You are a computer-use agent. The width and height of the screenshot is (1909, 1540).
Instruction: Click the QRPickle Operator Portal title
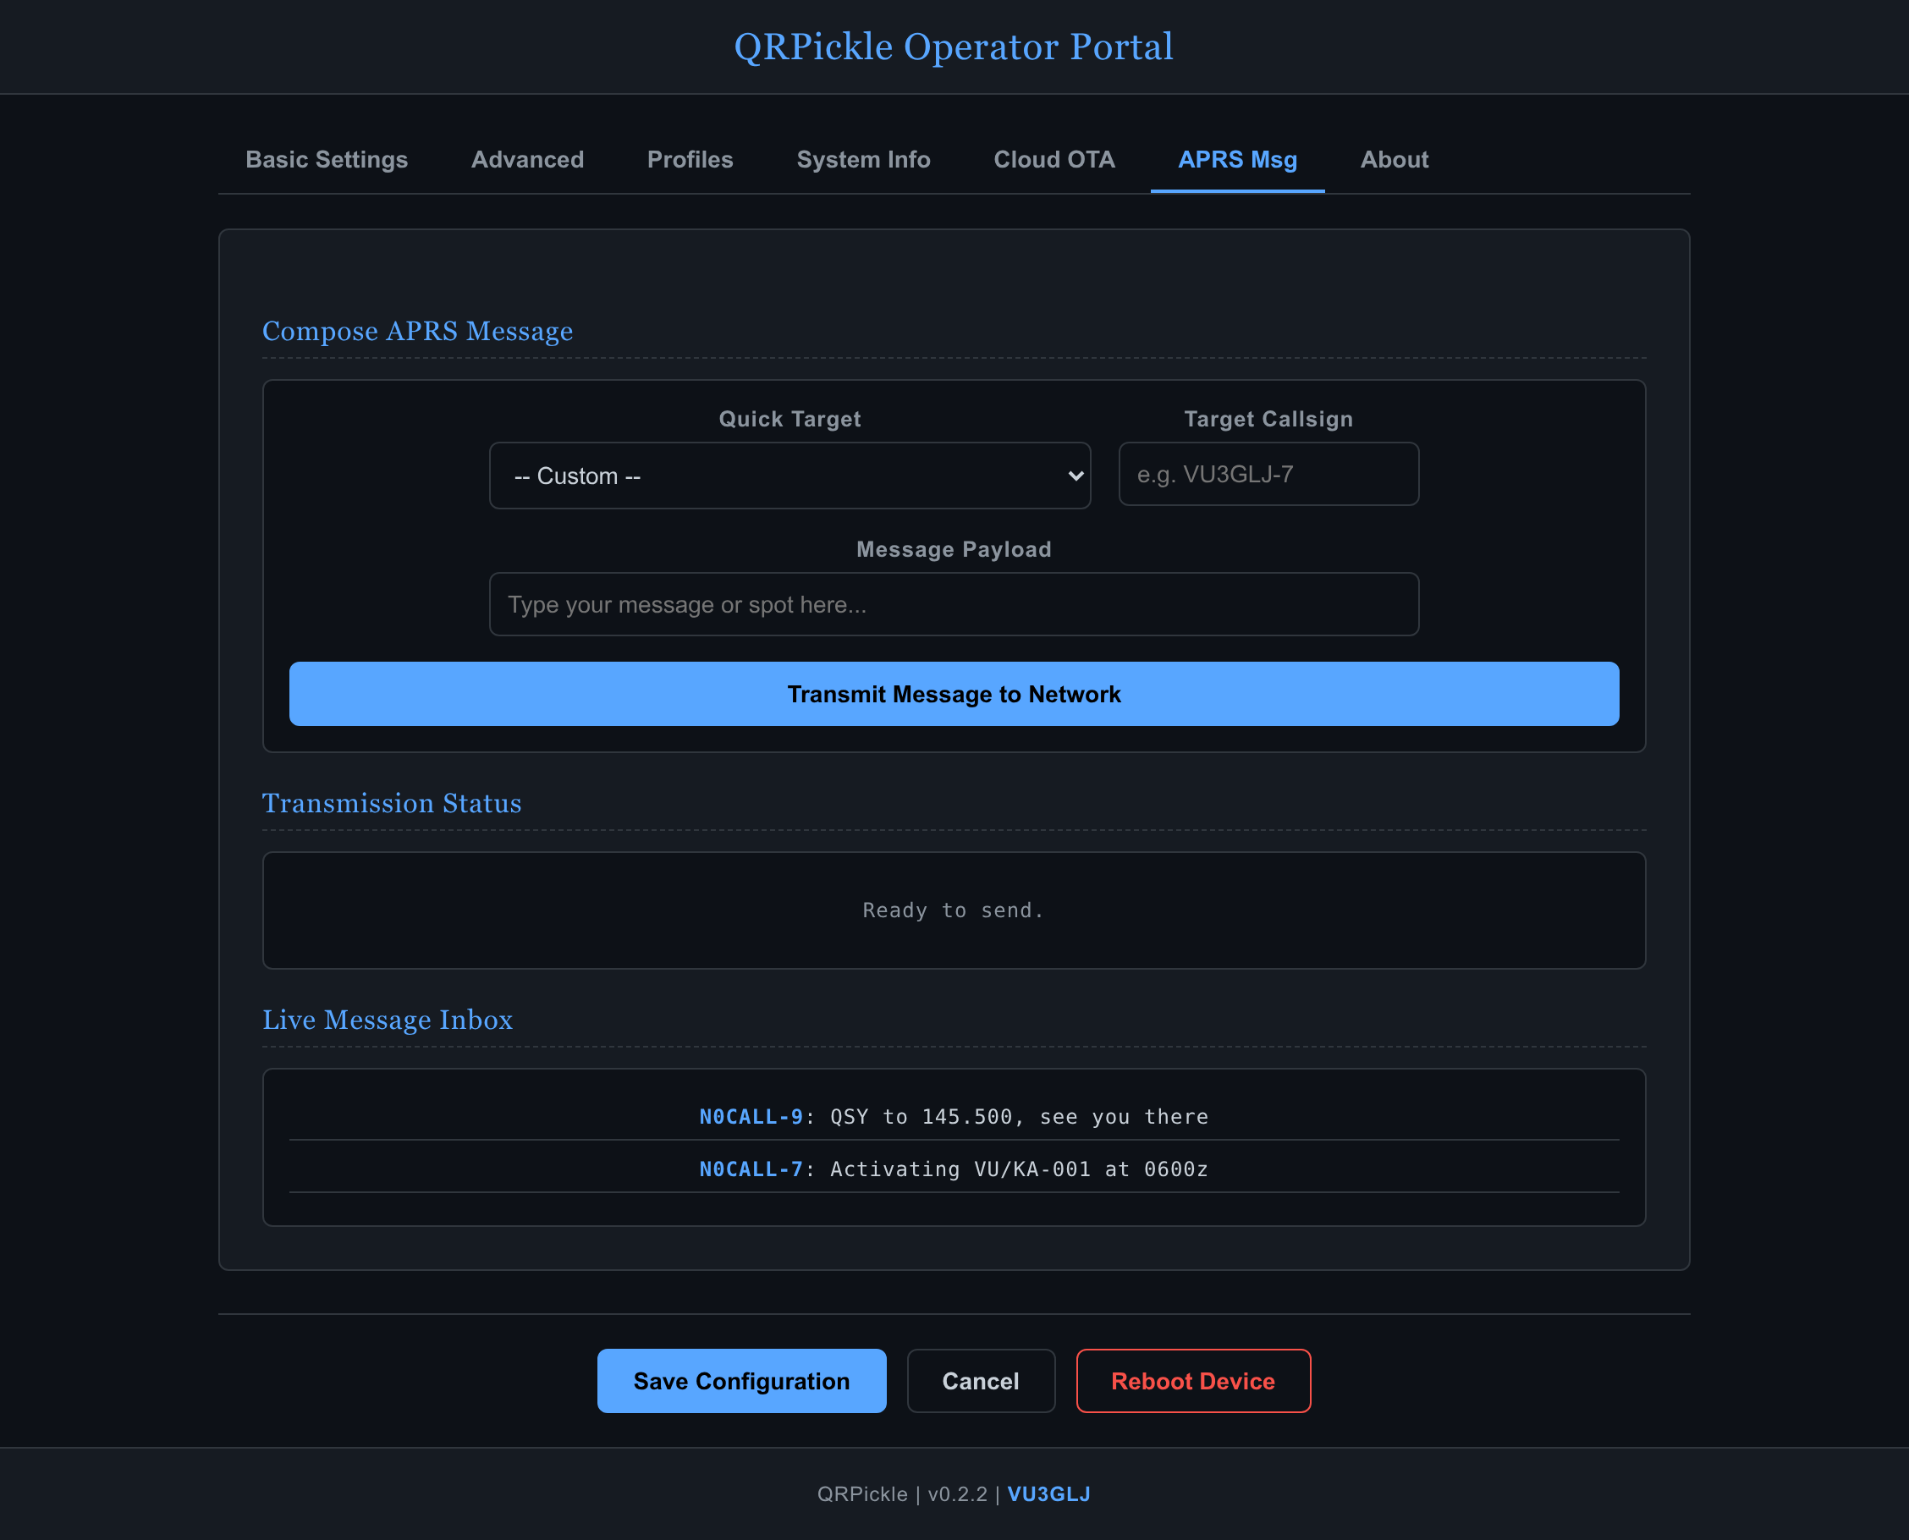(x=954, y=47)
